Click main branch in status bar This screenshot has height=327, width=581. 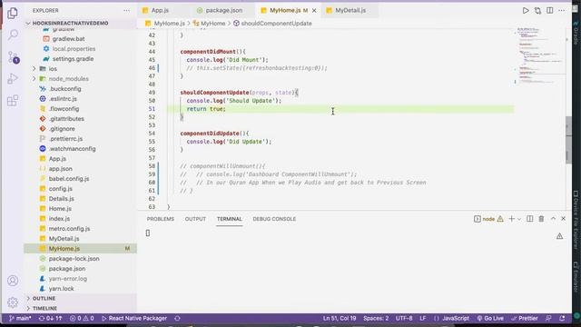20,318
